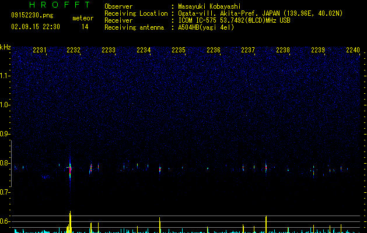367x233 pixels.
Task: Click the 0.7 kHz axis label
Action: click(5, 192)
